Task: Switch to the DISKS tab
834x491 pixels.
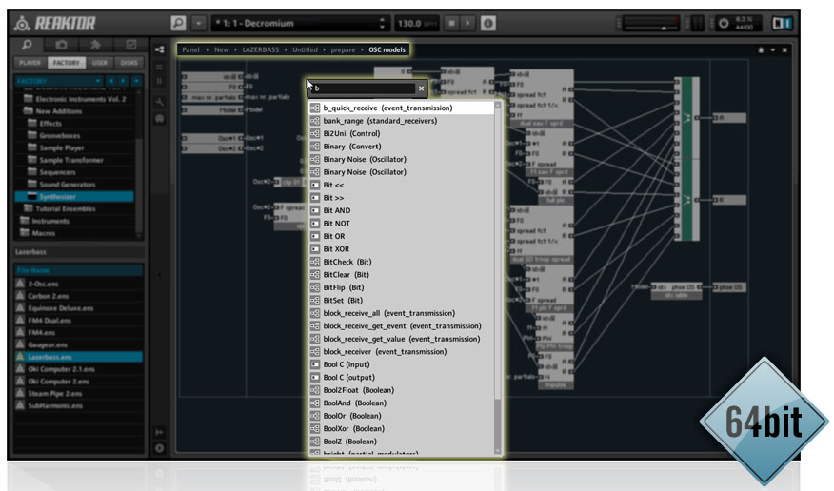Action: pos(129,63)
